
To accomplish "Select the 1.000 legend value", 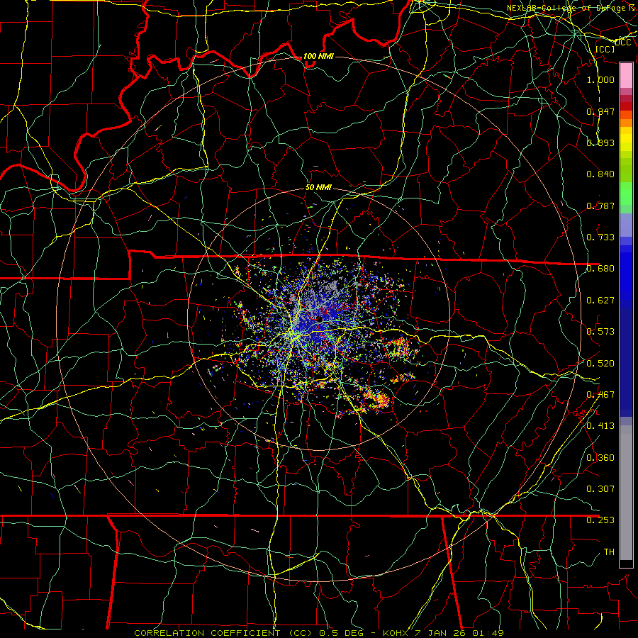I will click(600, 79).
